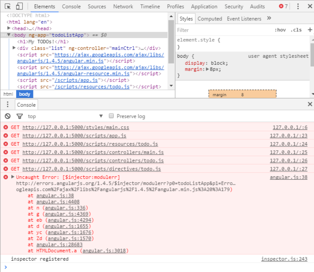Expand the Uncaught Error stack trace
The image size is (314, 272).
click(13, 177)
